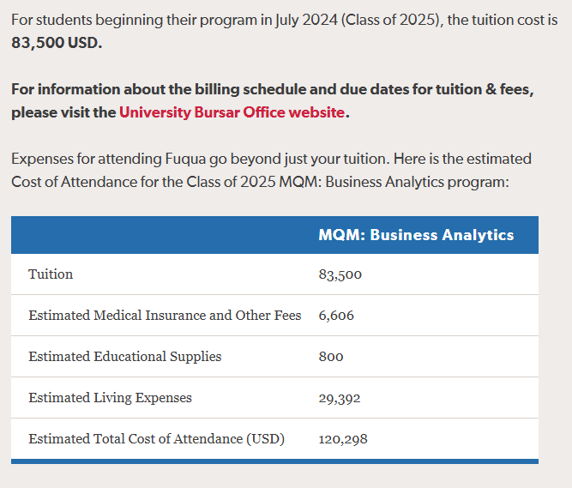Click the bold "please visit the" text
Screen dimensions: 572x488
63,112
